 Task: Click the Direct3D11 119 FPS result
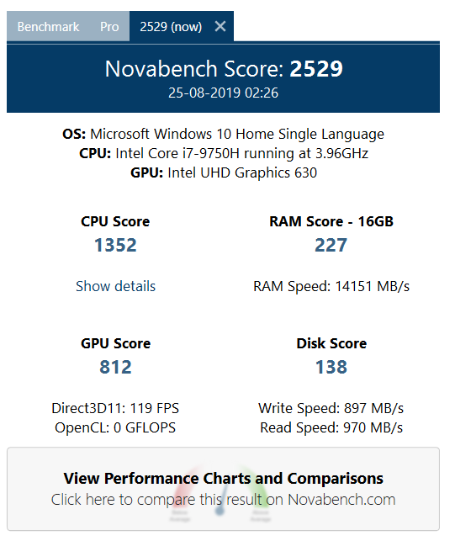pyautogui.click(x=115, y=408)
